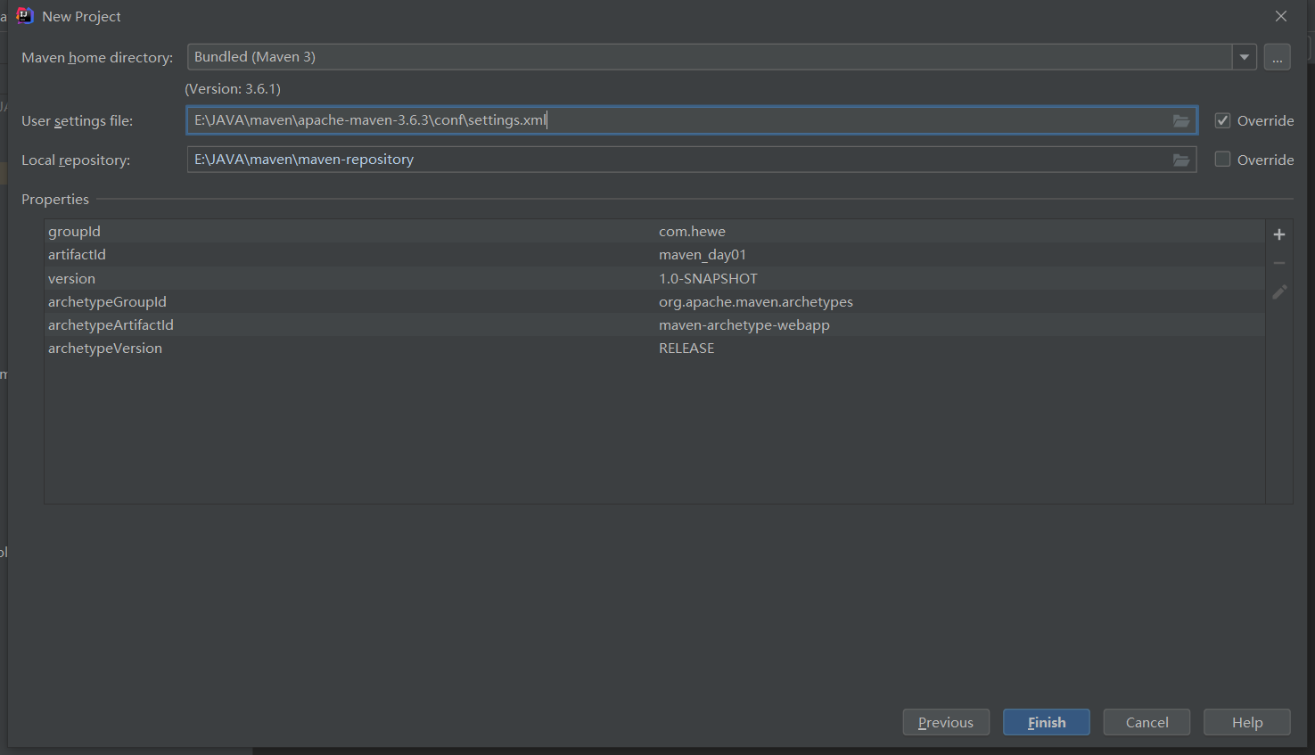Close the New Project dialog
Screen dimensions: 1315x755
coord(1281,16)
